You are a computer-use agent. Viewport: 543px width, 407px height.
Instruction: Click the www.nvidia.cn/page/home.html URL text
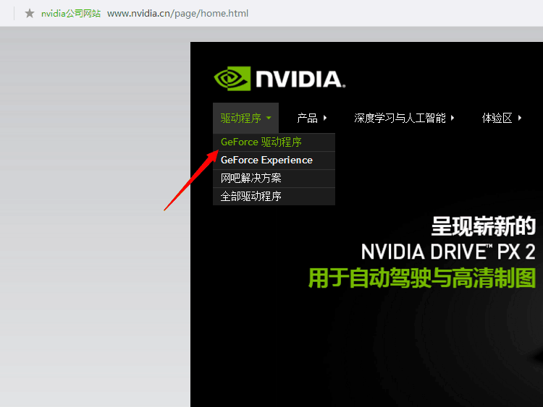click(x=177, y=14)
